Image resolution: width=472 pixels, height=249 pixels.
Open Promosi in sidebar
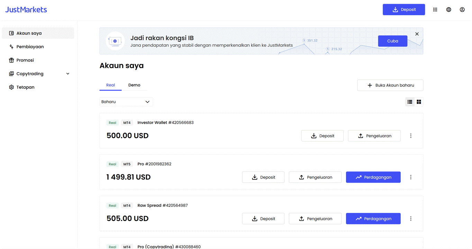coord(38,60)
